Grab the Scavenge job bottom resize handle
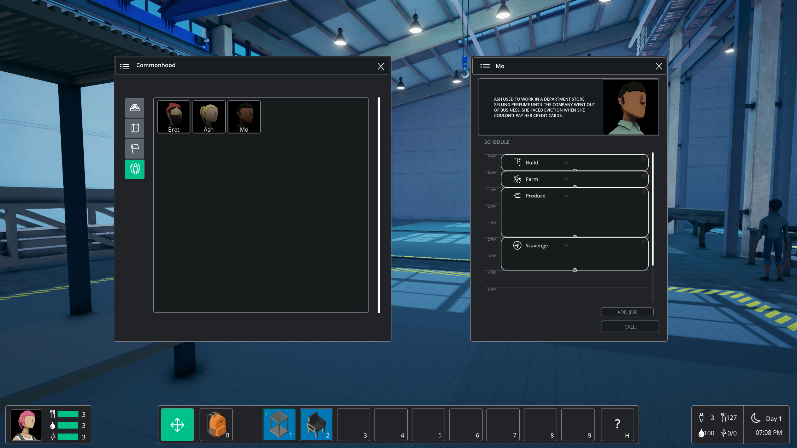 coord(575,270)
